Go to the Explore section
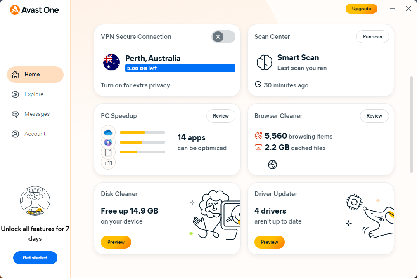This screenshot has width=417, height=278. (34, 94)
